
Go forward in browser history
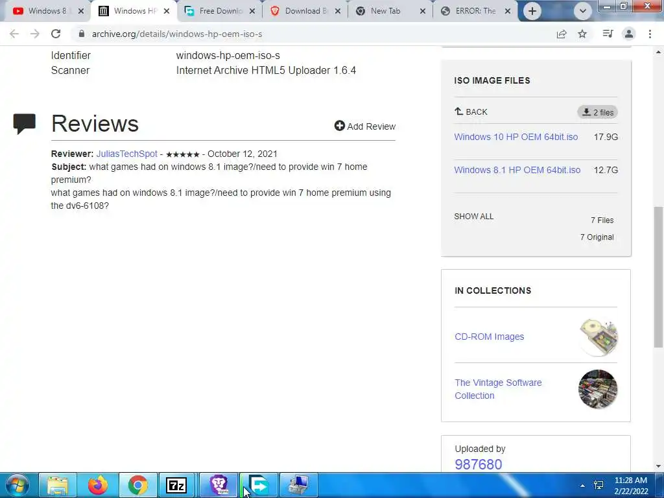[x=35, y=34]
